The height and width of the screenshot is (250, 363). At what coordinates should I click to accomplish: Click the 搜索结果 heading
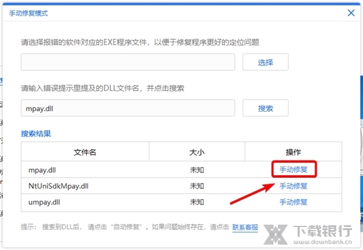36,133
